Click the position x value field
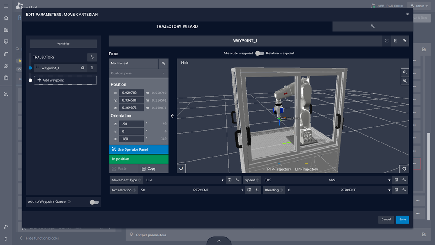The height and width of the screenshot is (245, 435). [131, 93]
